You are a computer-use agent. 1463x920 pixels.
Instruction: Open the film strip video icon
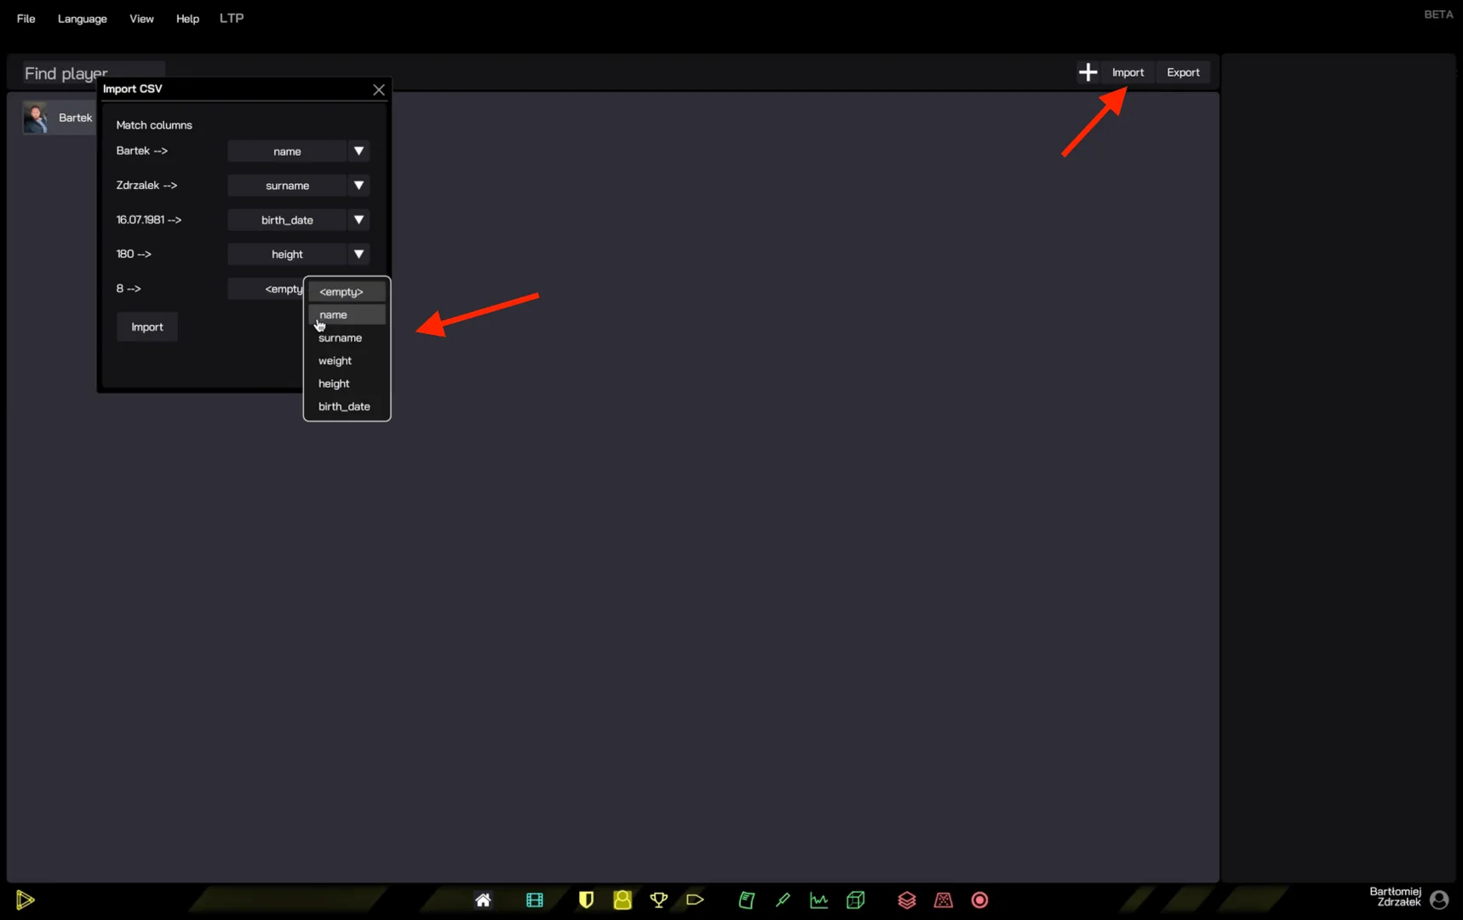(535, 900)
